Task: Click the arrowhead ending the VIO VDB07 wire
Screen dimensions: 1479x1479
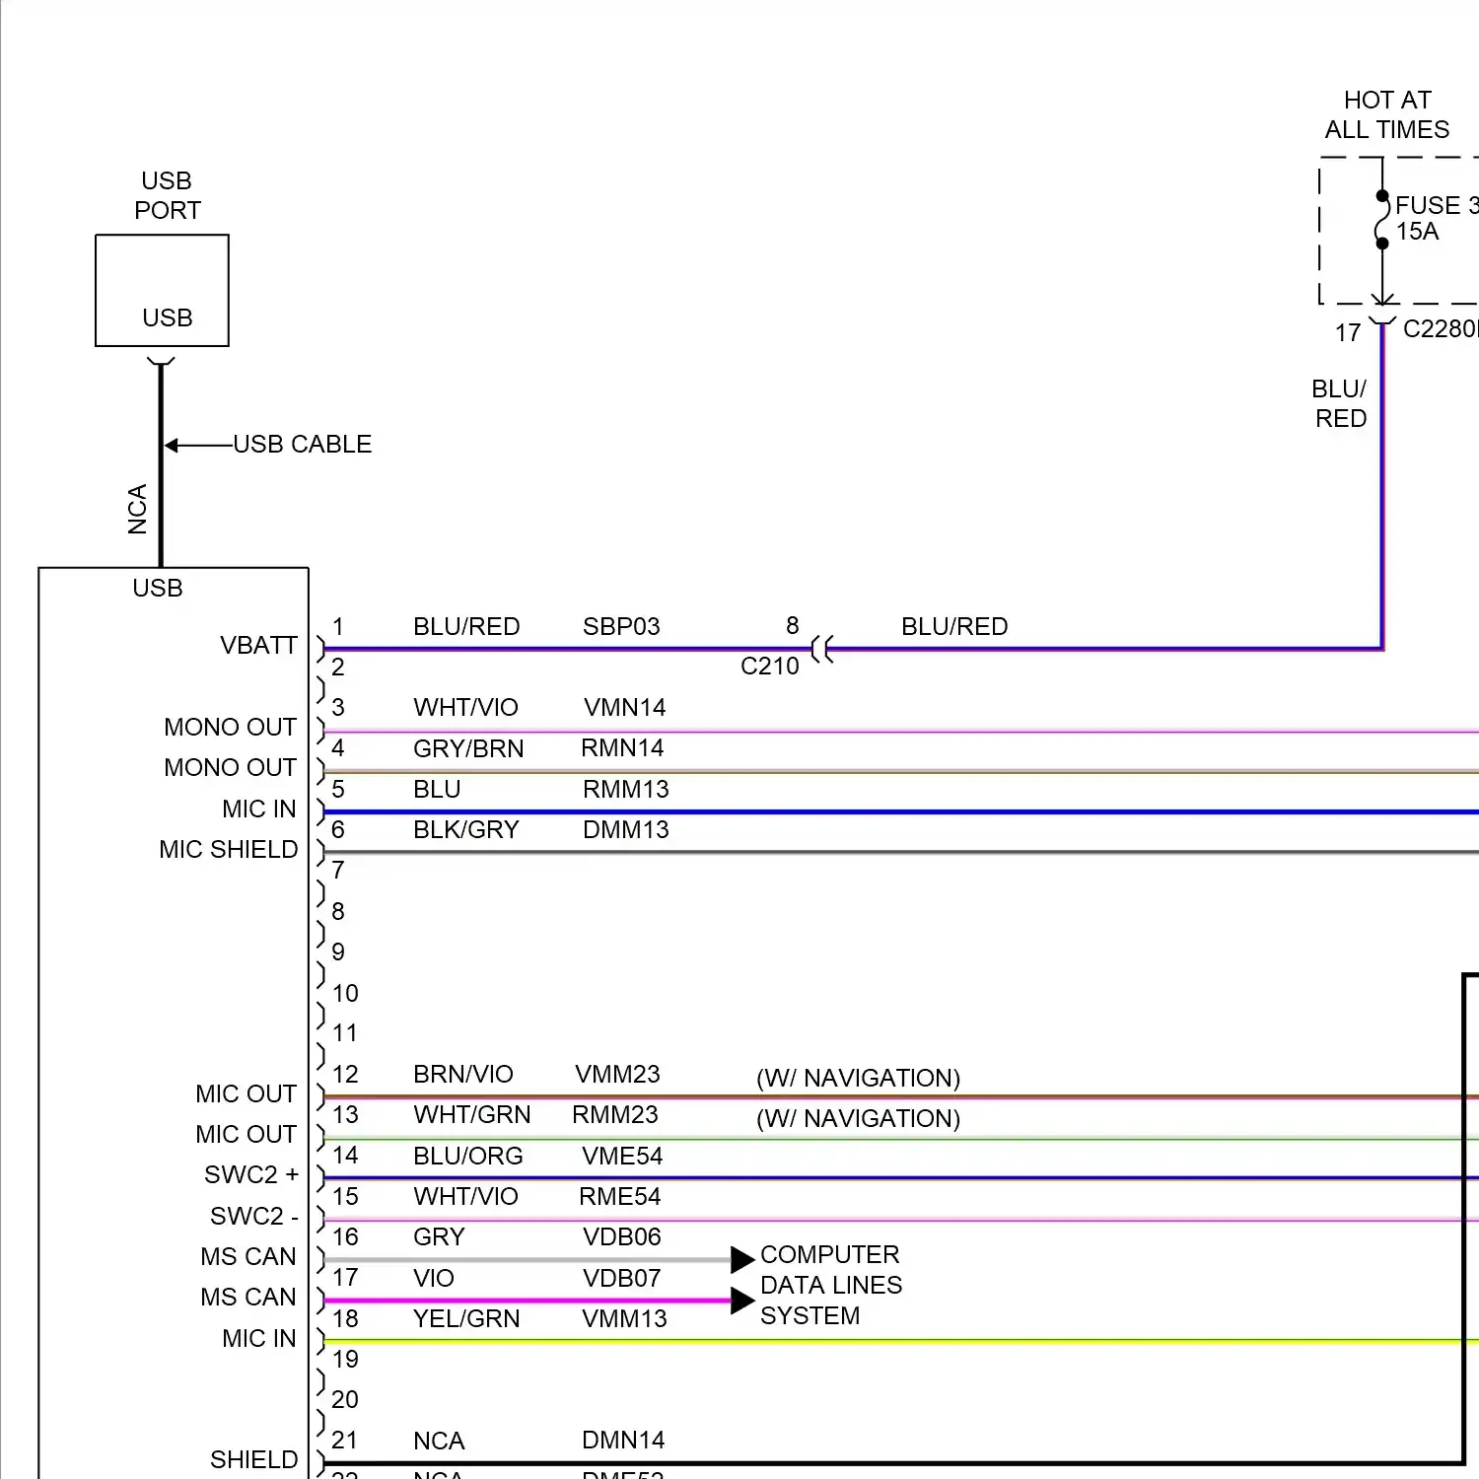Action: 742,1301
